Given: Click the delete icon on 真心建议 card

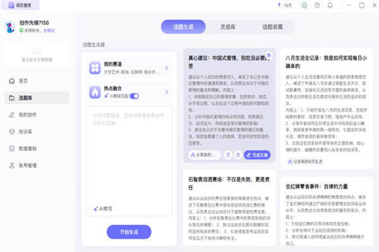Looking at the screenshot, I should point(227,154).
